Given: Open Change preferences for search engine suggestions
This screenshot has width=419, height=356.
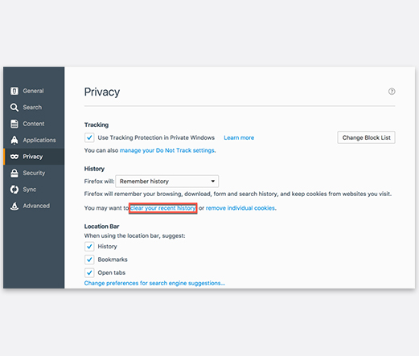Looking at the screenshot, I should pos(154,283).
